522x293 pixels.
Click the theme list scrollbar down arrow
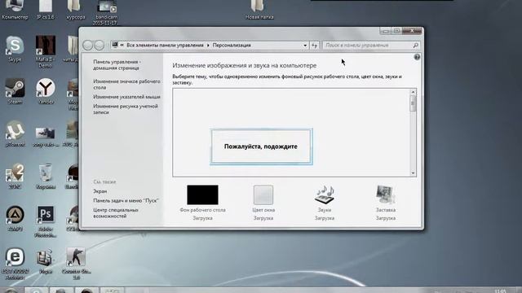(x=413, y=173)
